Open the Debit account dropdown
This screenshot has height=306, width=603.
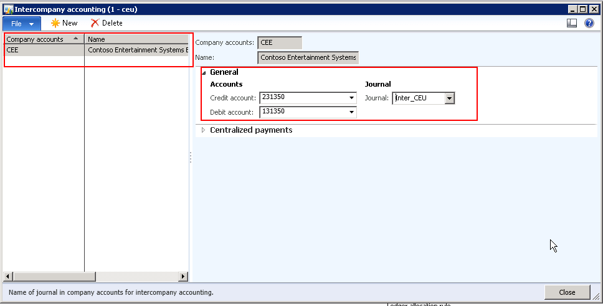click(x=352, y=112)
